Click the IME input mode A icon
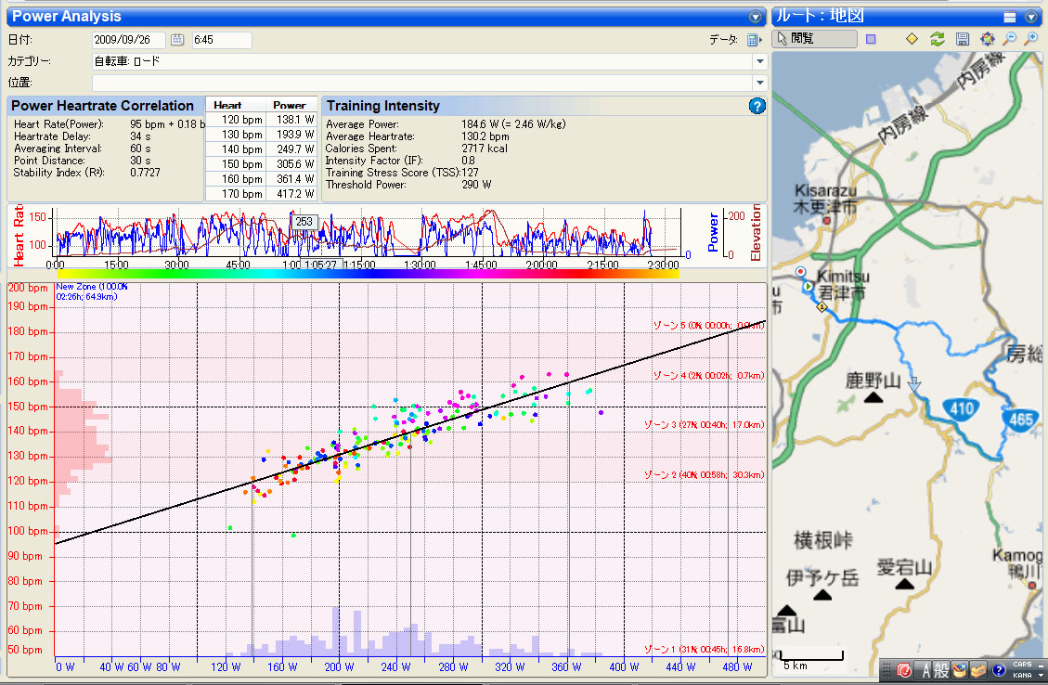This screenshot has height=685, width=1048. 925,669
